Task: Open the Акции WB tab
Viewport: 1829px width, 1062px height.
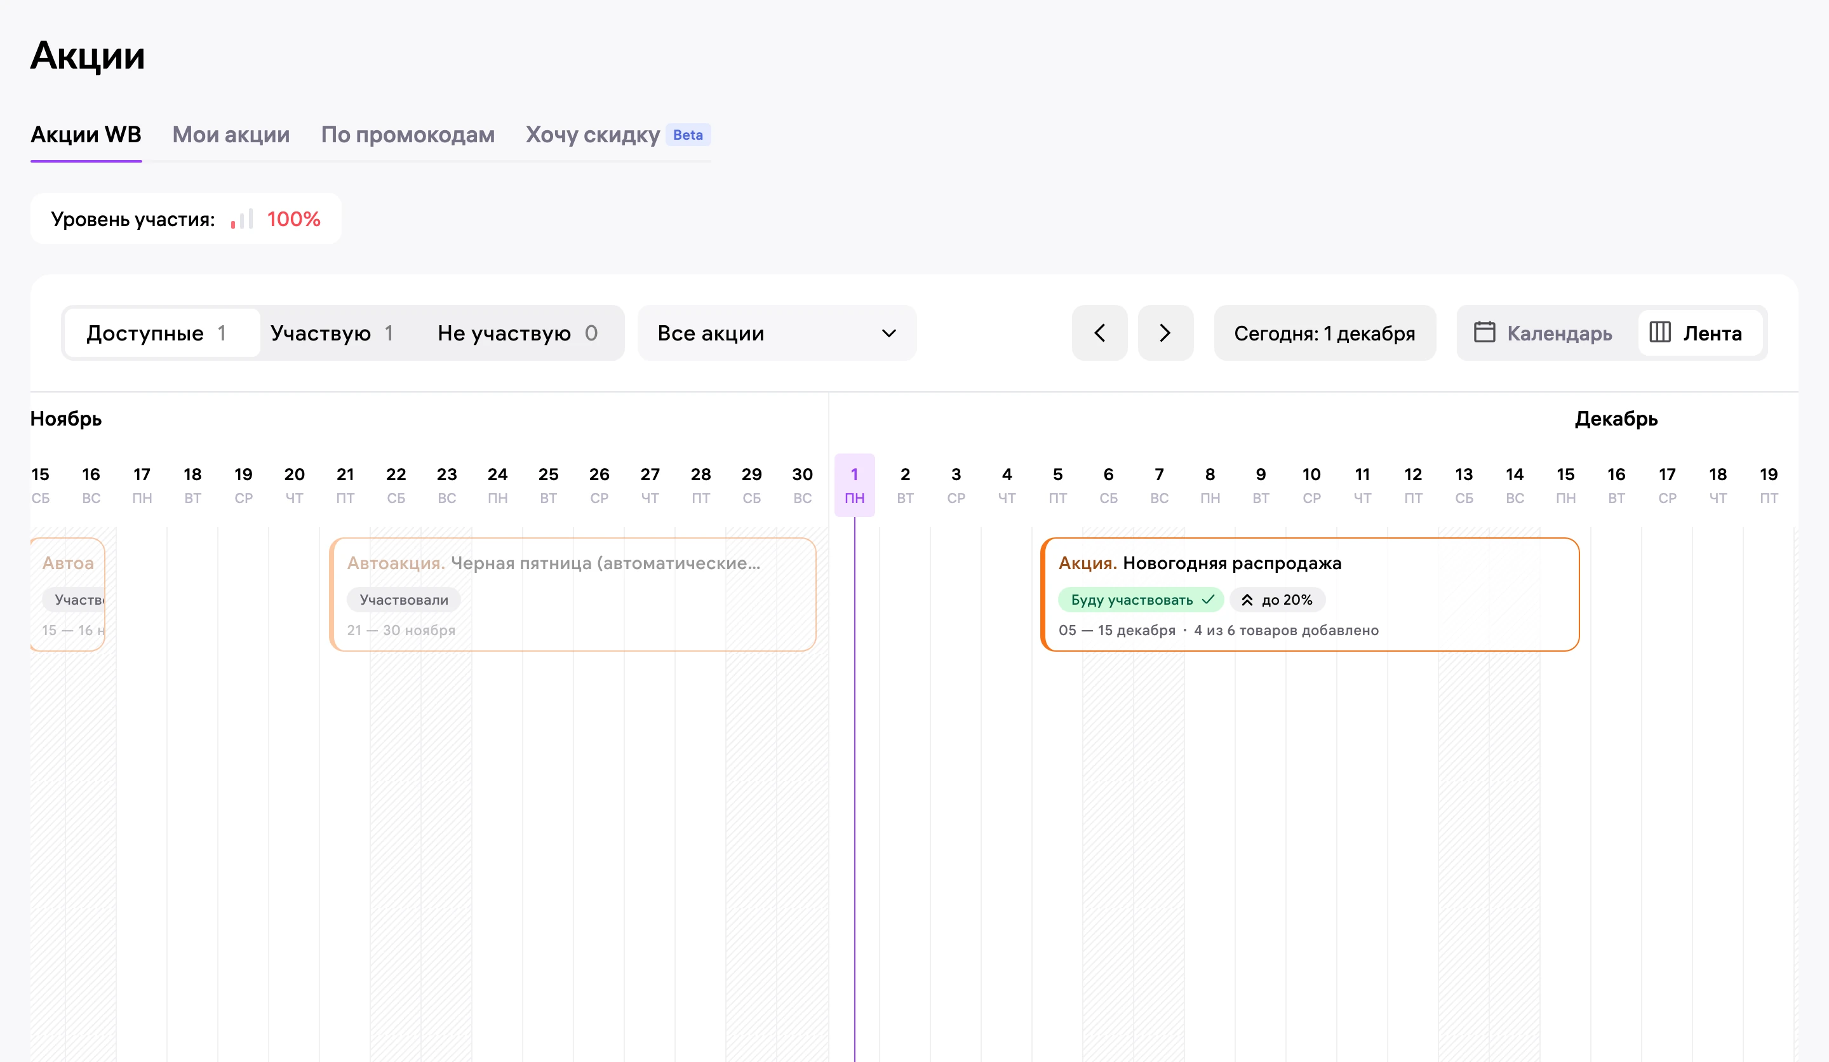Action: coord(86,135)
